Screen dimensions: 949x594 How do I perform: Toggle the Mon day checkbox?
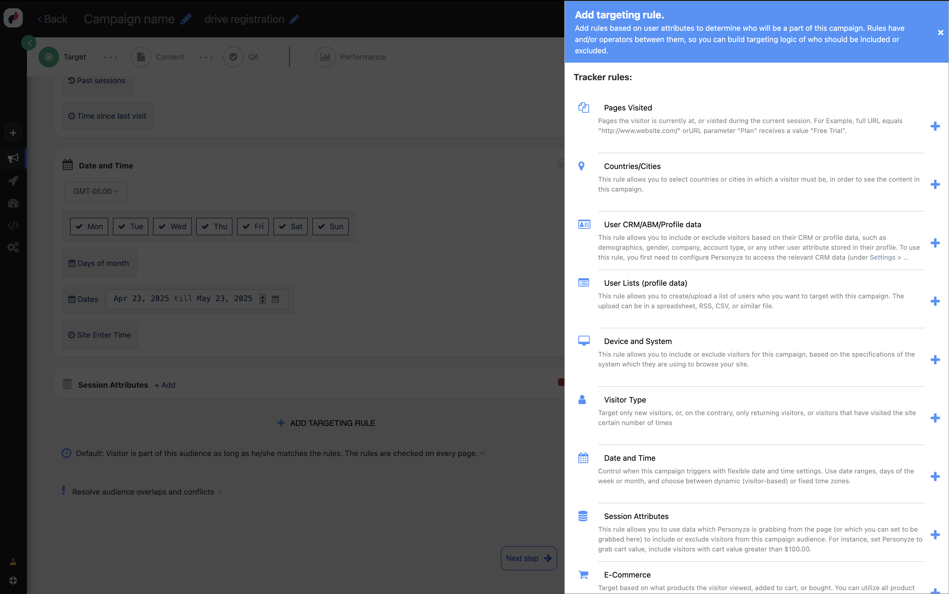pos(89,226)
